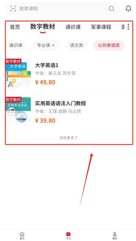Select the 通识课 filter chip
The width and height of the screenshot is (136, 241).
(x=16, y=45)
